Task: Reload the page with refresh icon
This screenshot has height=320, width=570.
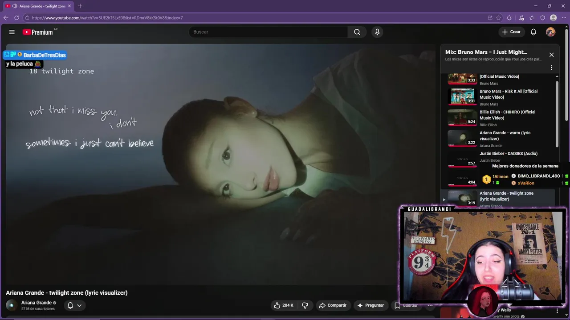Action: [x=16, y=18]
